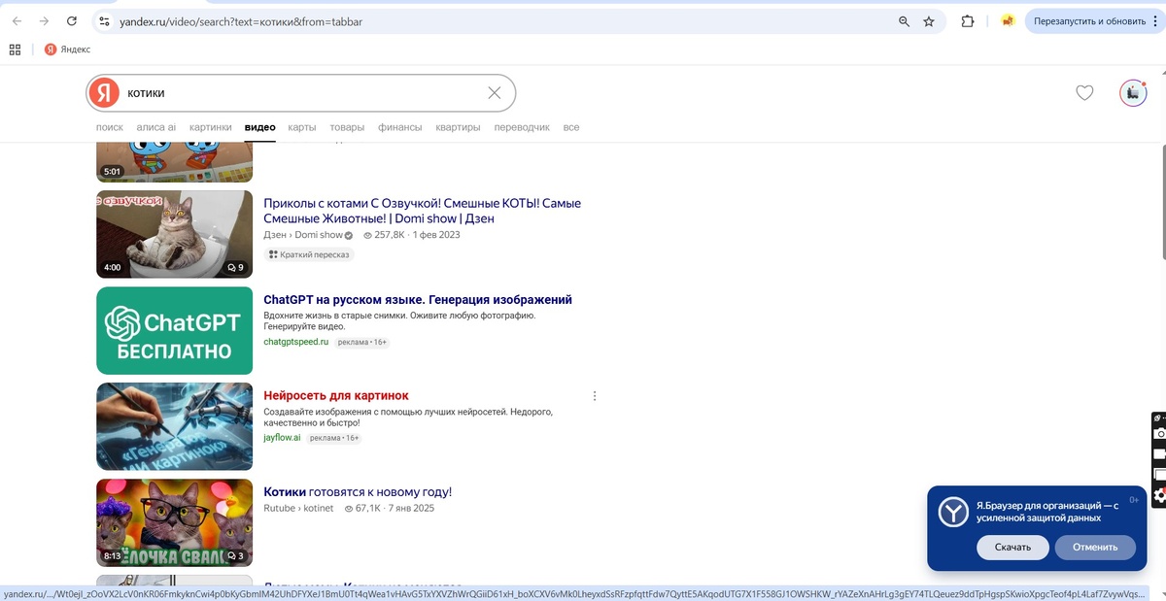
Task: Open the green ChatGPT БЕСПЛАТНО thumbnail
Action: pyautogui.click(x=174, y=330)
